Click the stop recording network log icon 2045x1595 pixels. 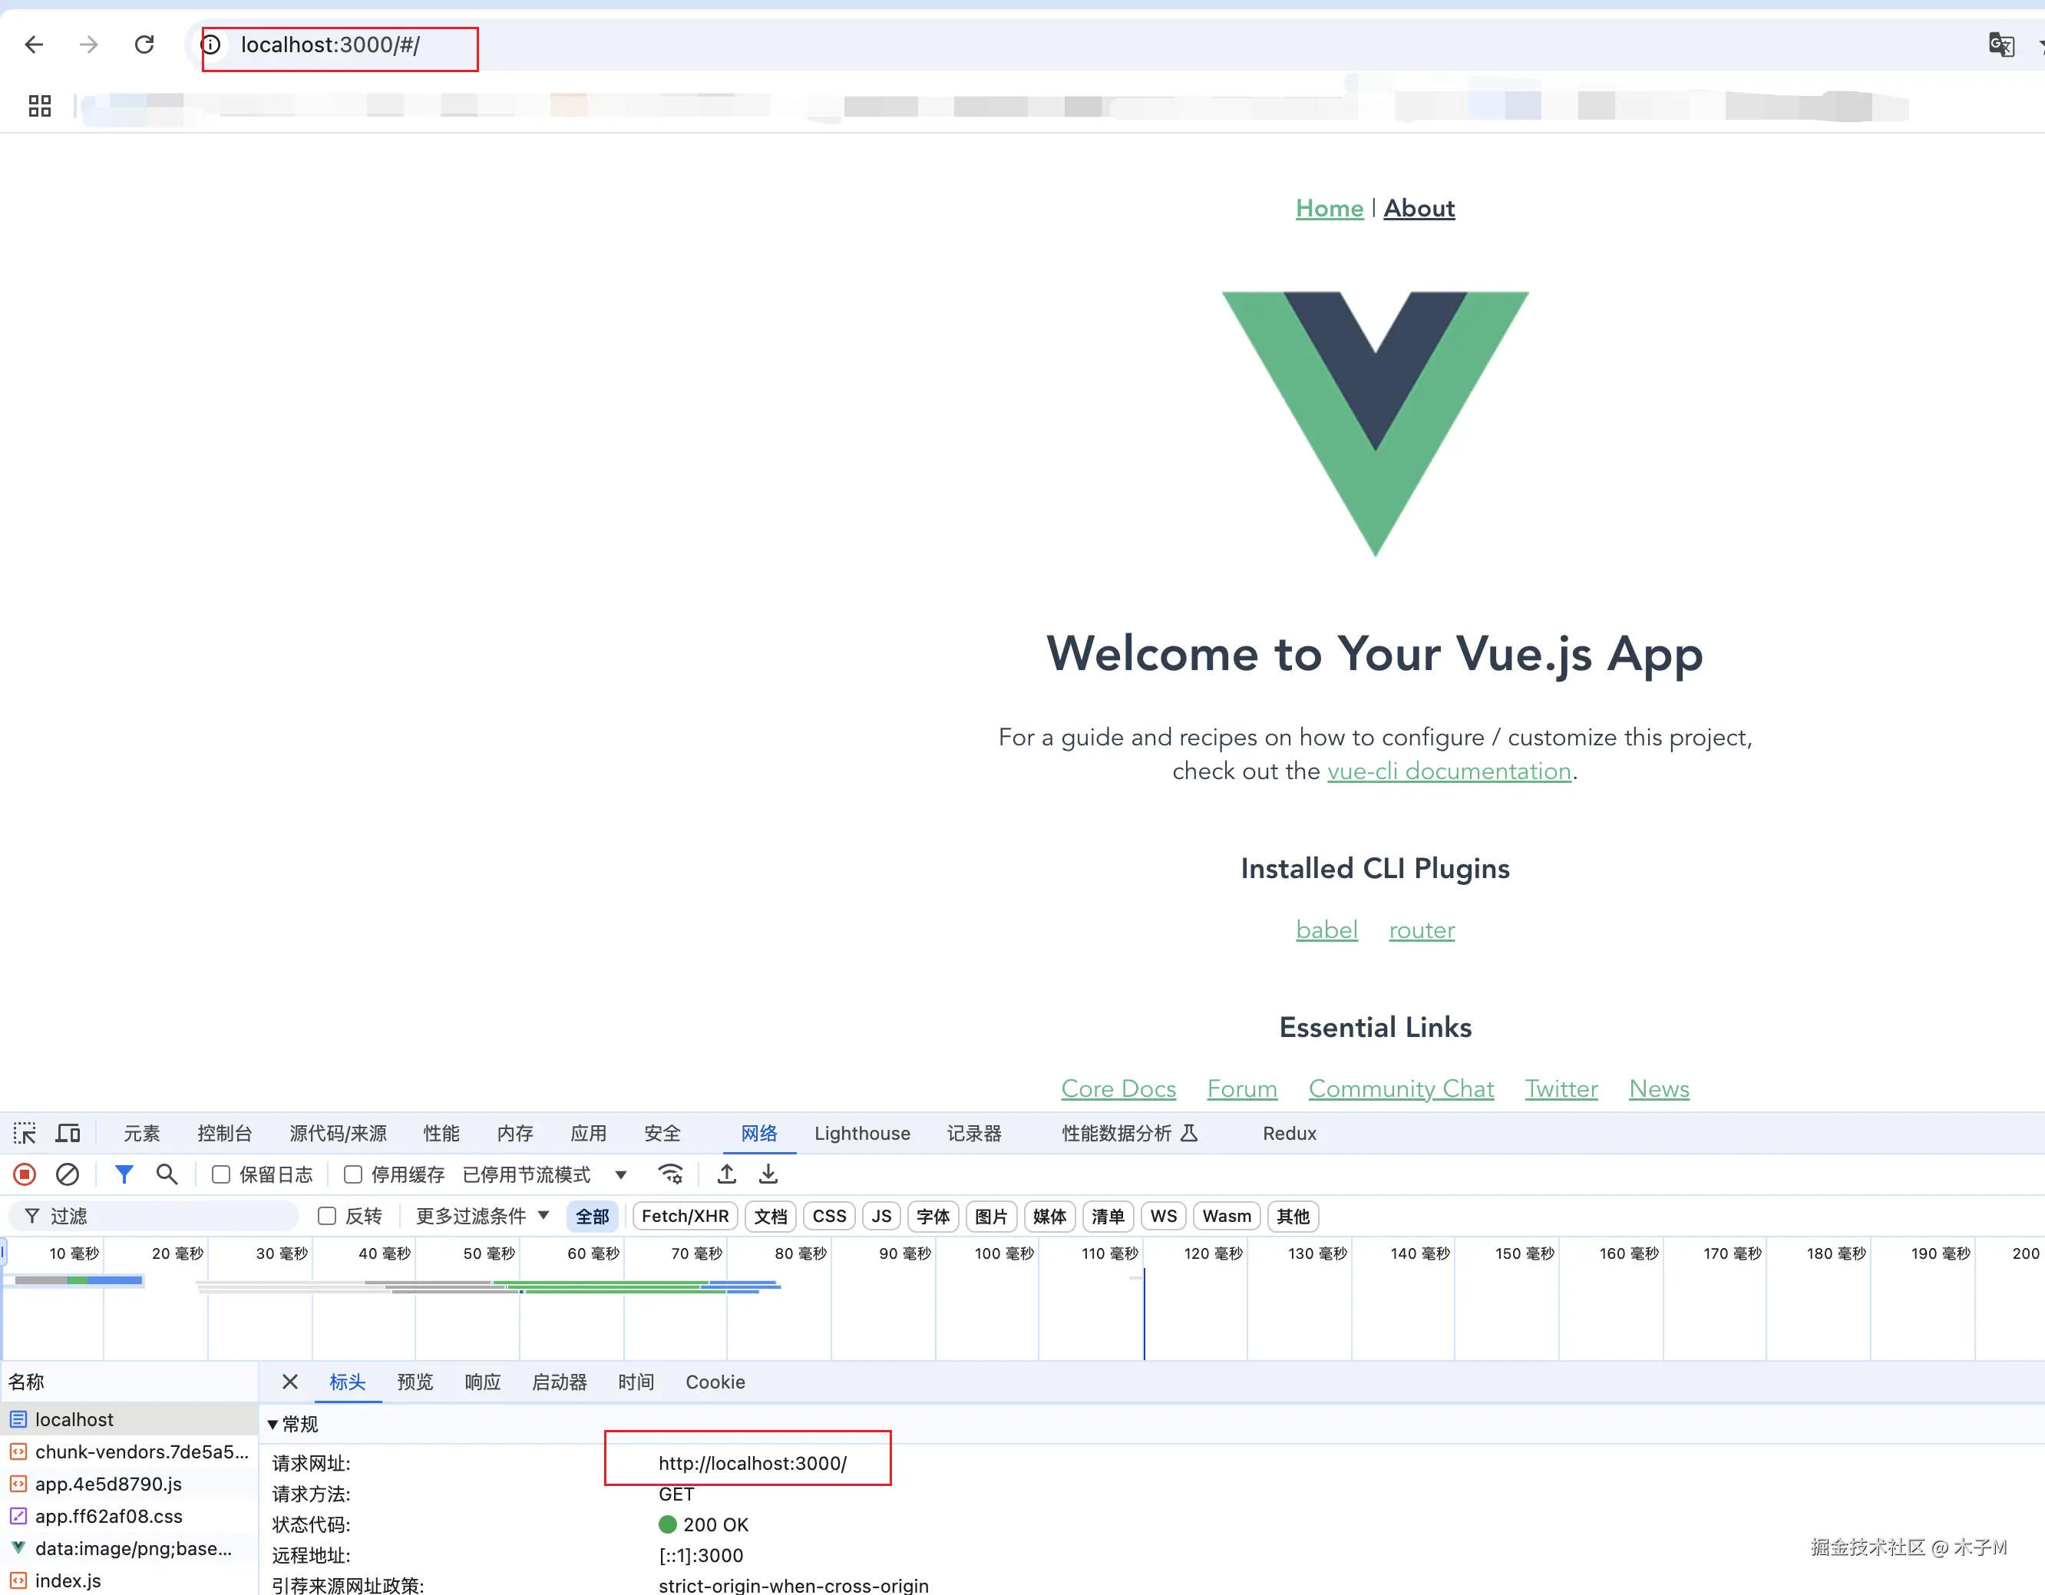click(x=25, y=1174)
